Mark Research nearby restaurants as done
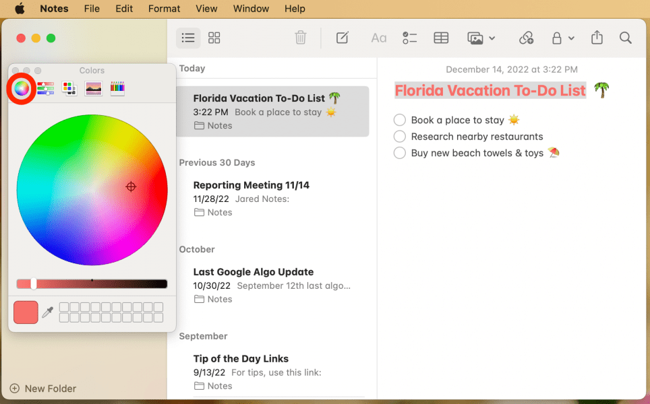The width and height of the screenshot is (650, 404). point(398,136)
